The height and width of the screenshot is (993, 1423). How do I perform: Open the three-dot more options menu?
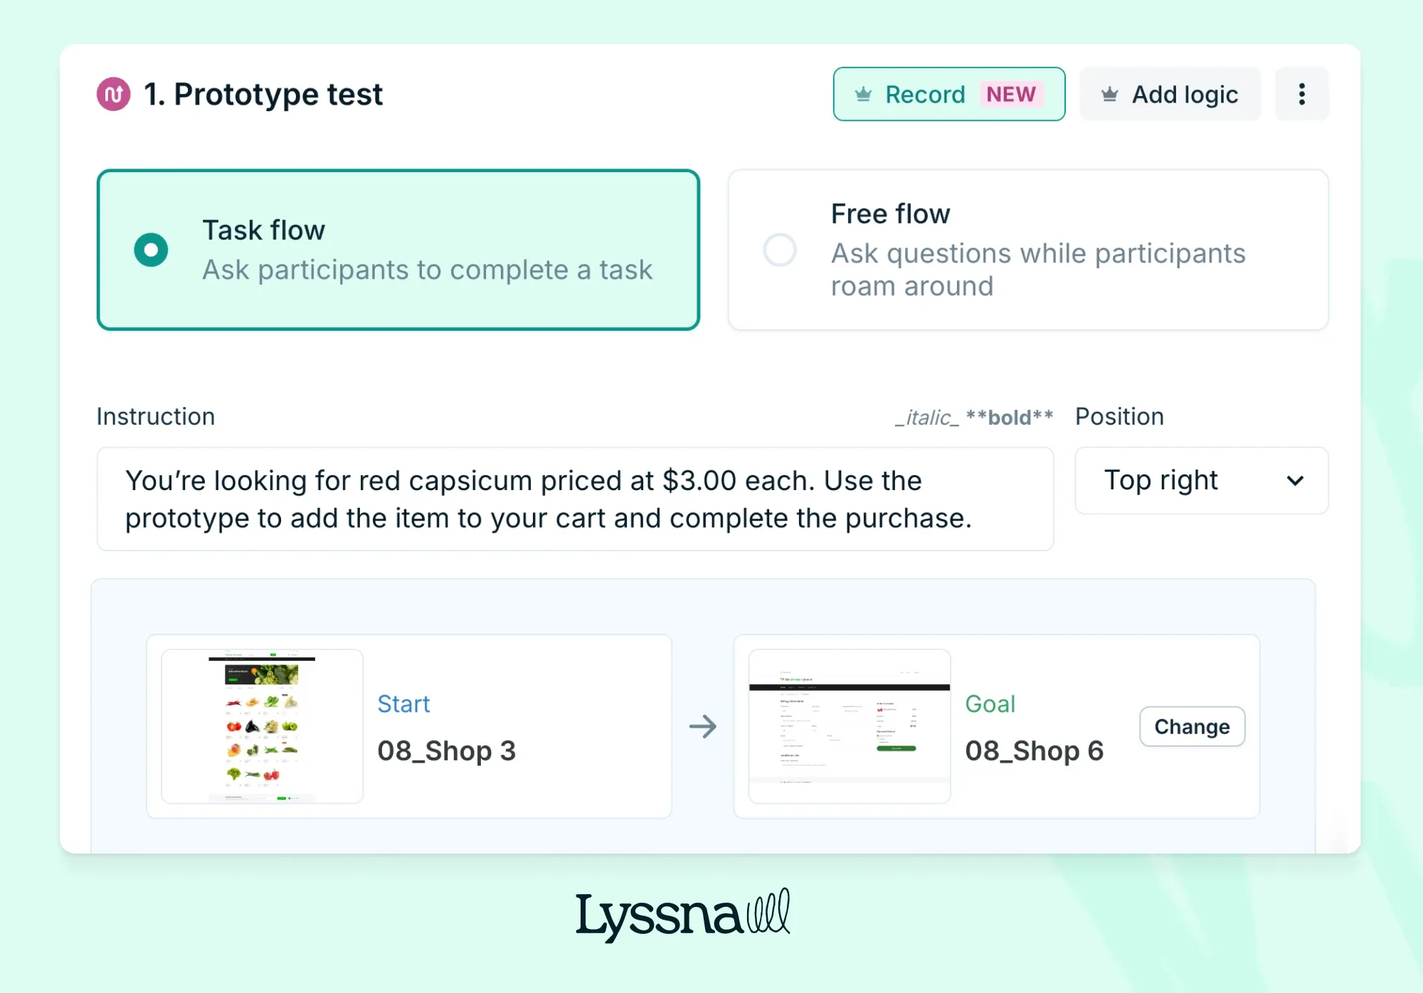1301,94
